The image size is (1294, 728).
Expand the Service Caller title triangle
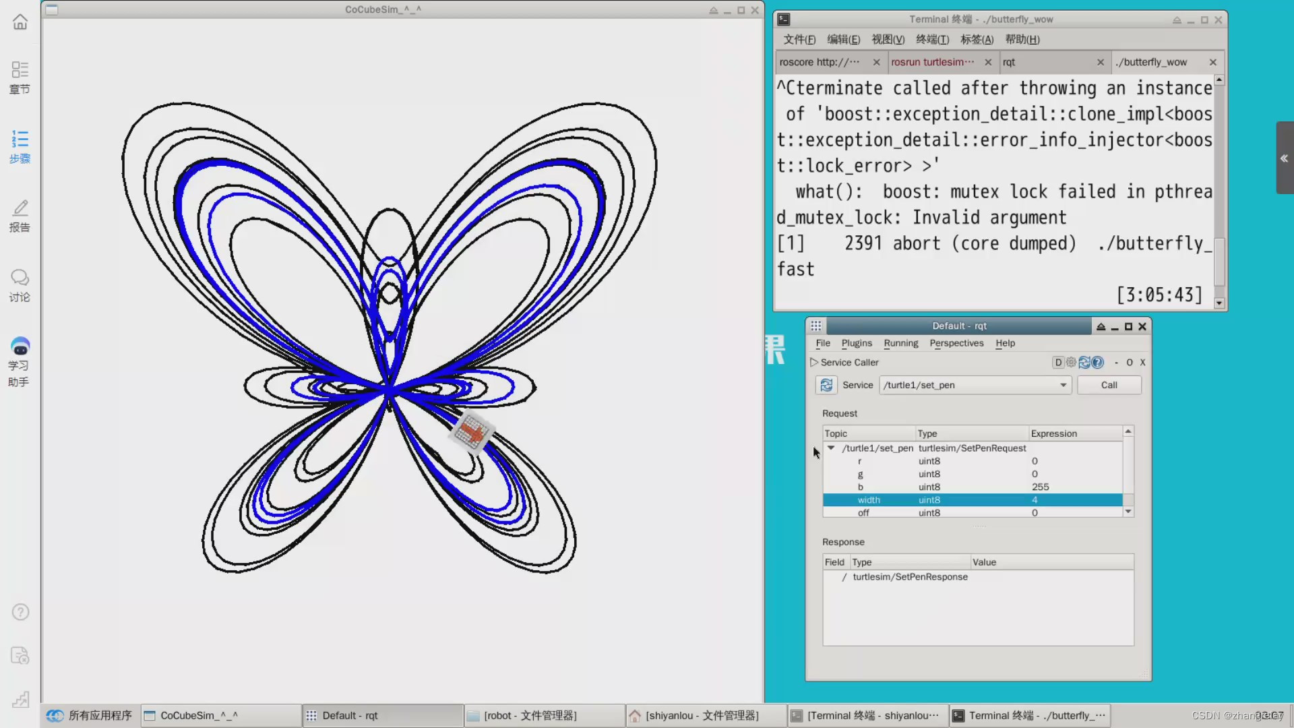[x=813, y=363]
